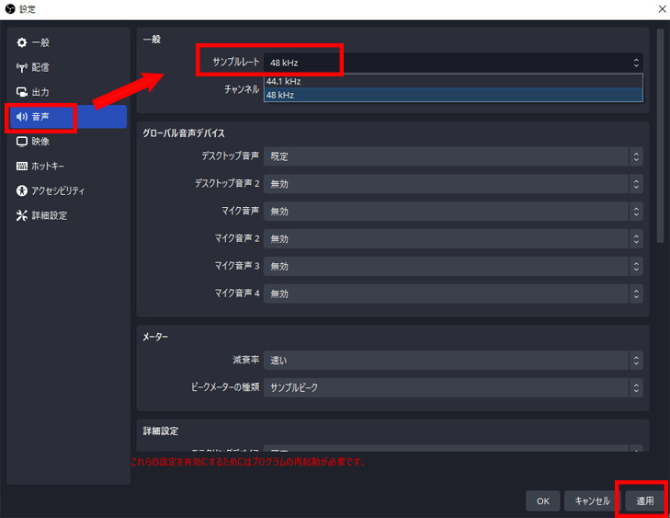670x518 pixels.
Task: Open the ピークメーターの種類 dropdown
Action: pyautogui.click(x=453, y=387)
